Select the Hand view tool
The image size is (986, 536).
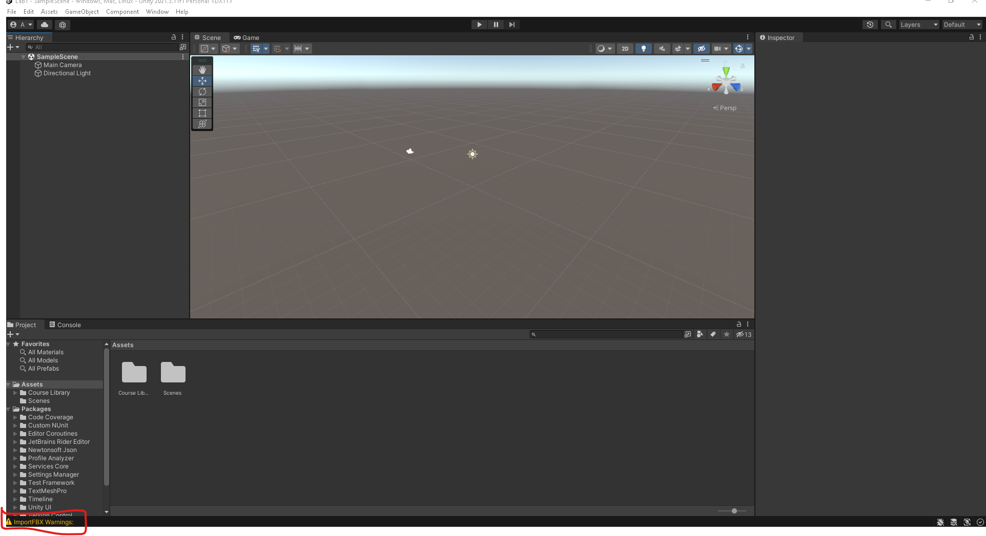pos(202,70)
